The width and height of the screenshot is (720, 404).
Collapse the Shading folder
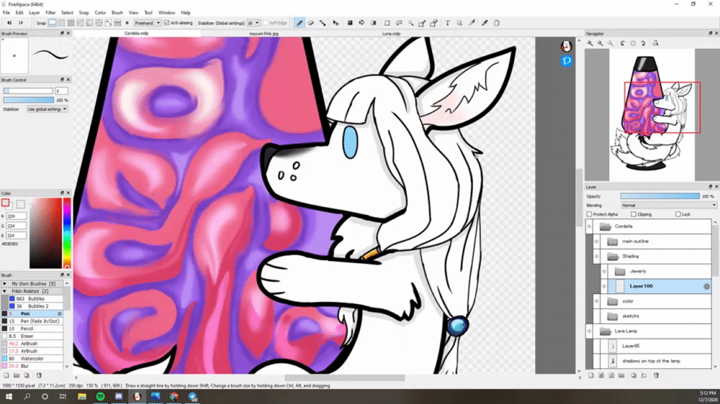(613, 257)
